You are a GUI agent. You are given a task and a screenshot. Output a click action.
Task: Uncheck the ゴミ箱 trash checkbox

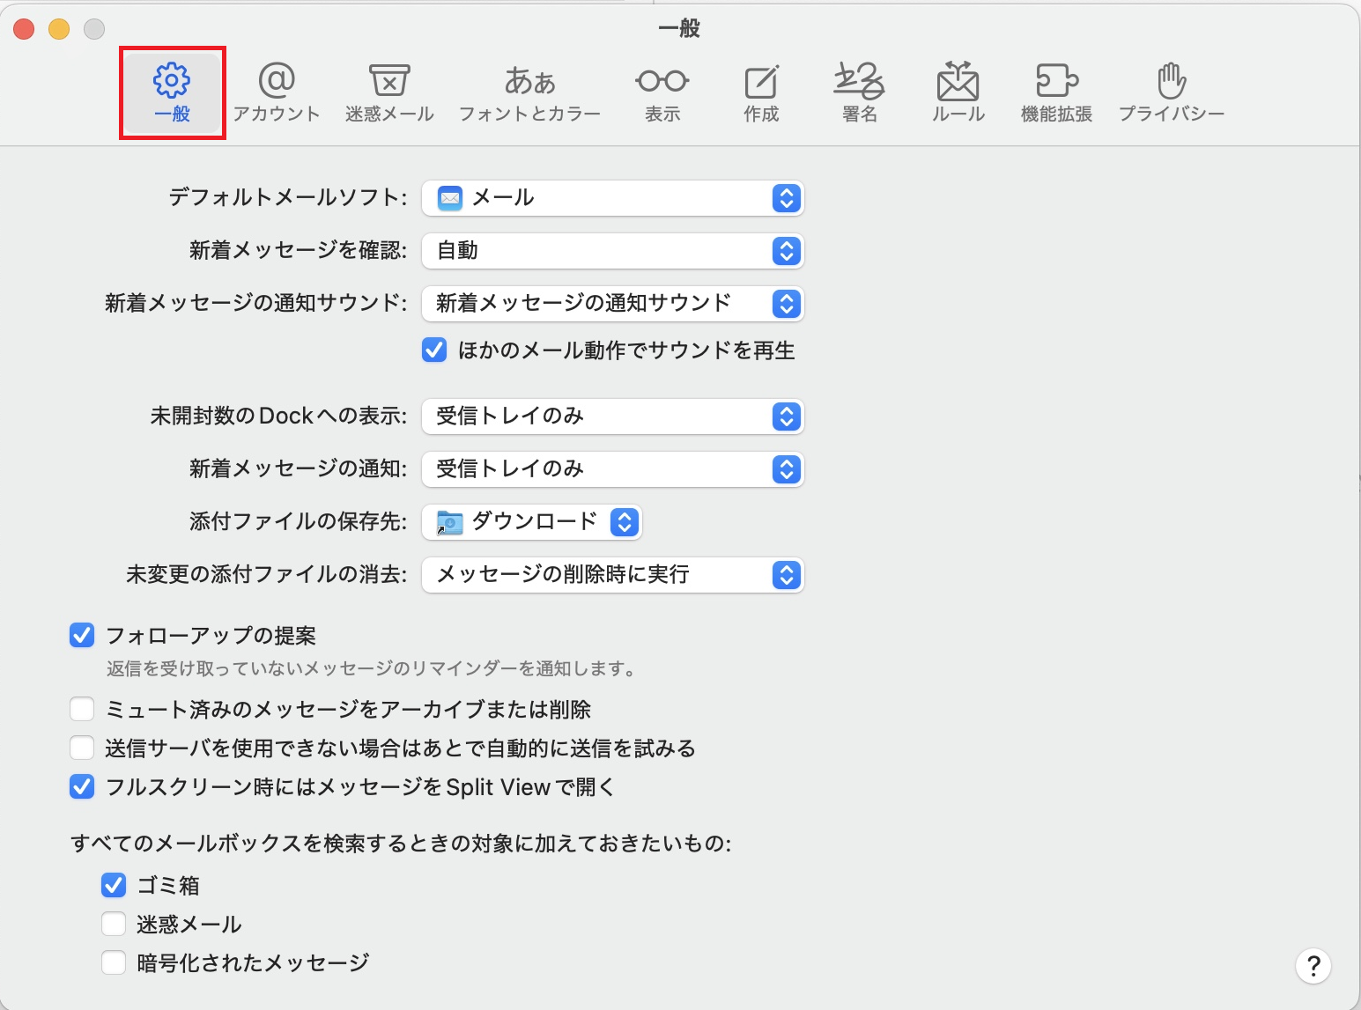pos(114,885)
